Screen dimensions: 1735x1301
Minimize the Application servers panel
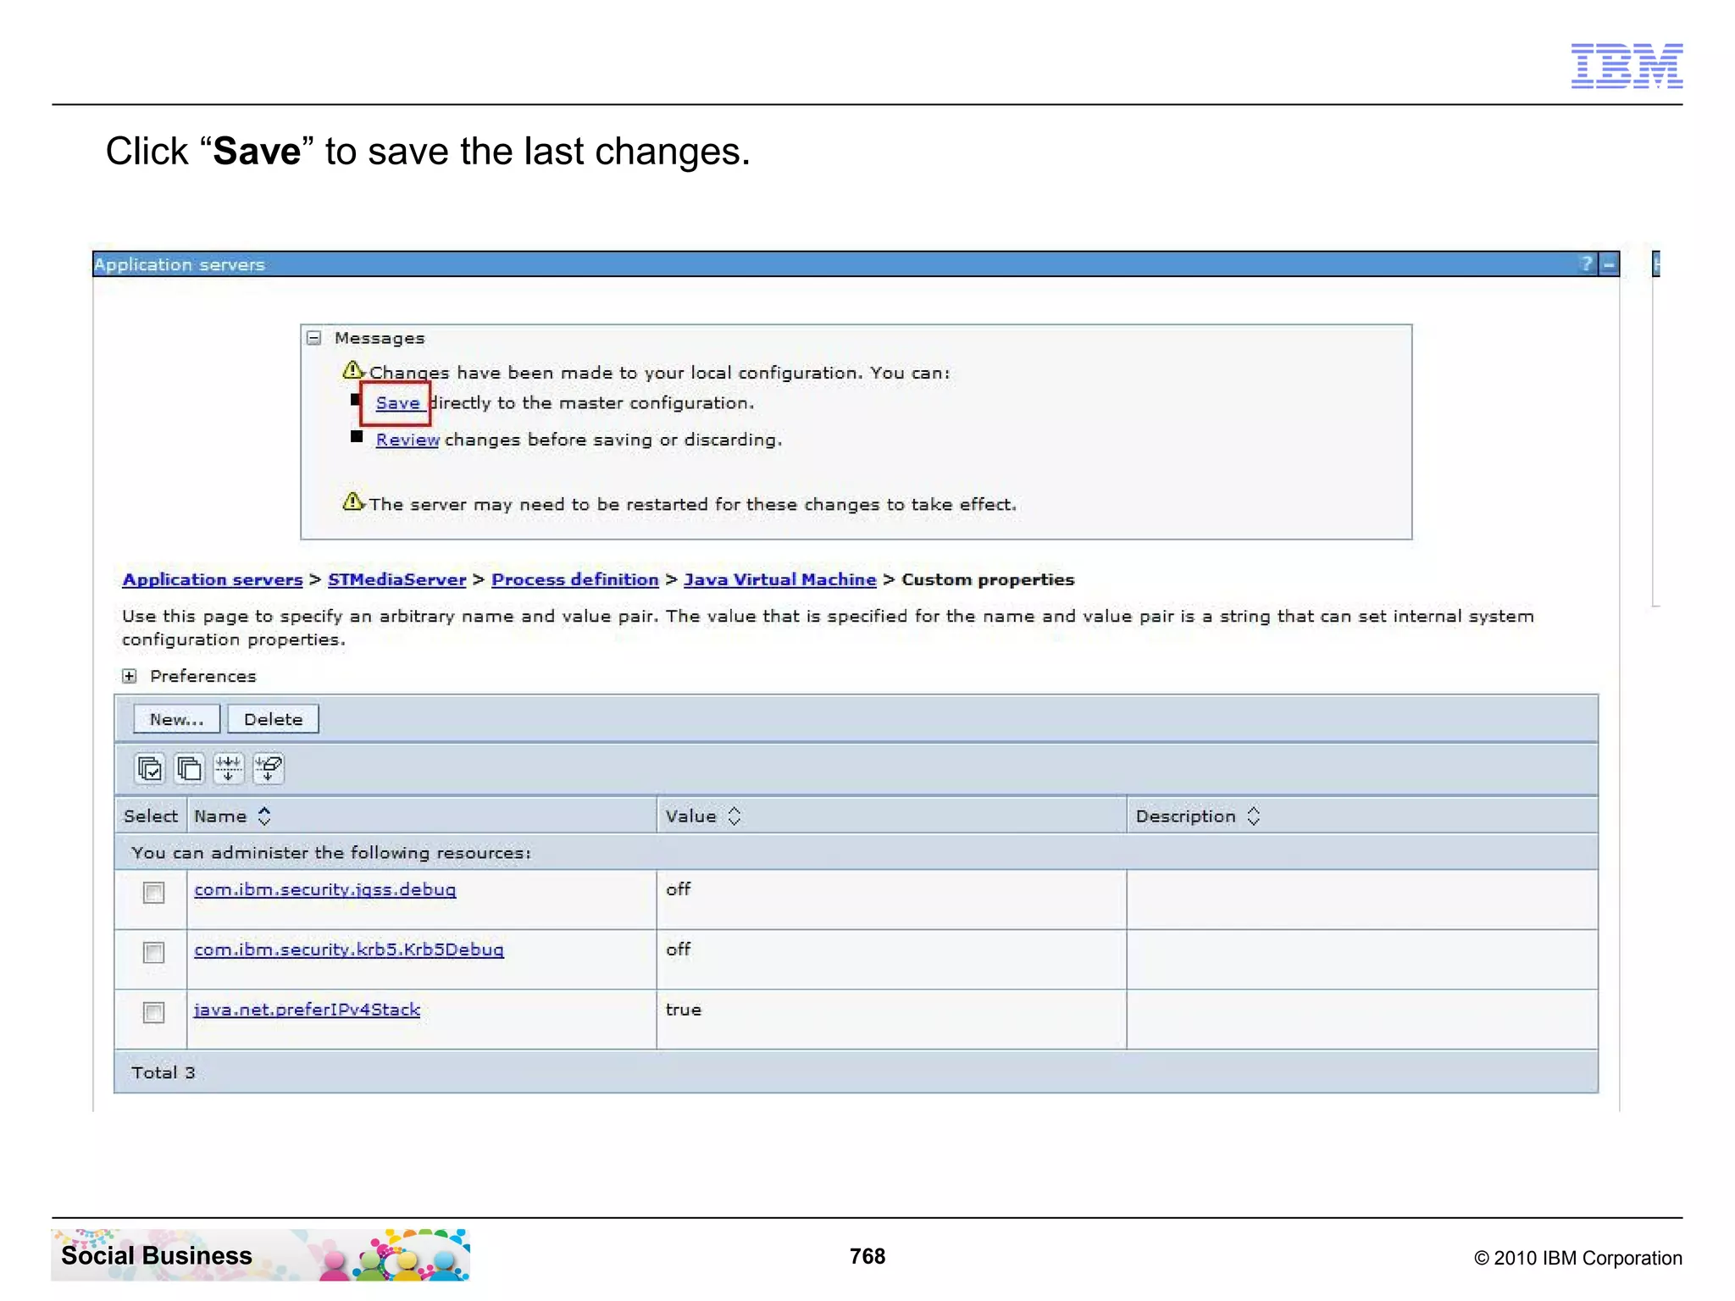[x=1609, y=265]
